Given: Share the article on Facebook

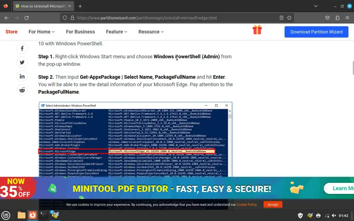Looking at the screenshot, I should (x=22, y=48).
